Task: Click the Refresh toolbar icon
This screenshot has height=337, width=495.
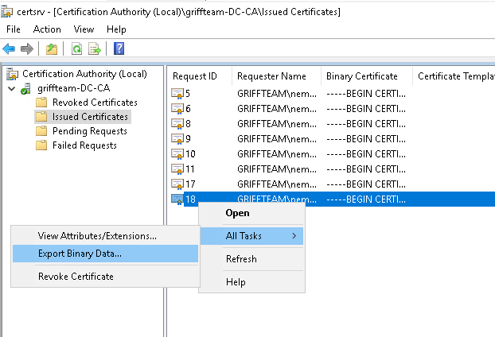Action: (77, 48)
